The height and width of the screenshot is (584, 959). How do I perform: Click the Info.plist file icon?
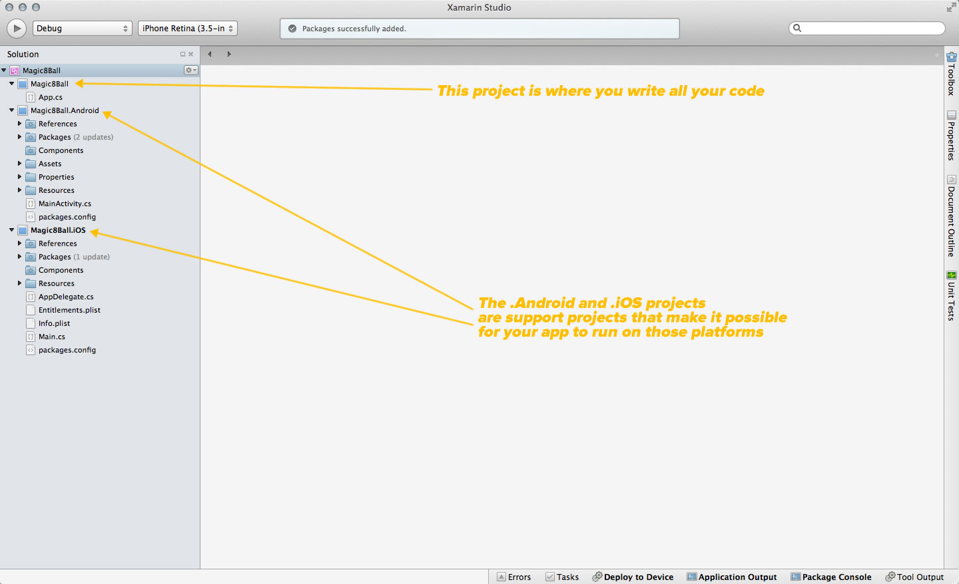click(x=31, y=323)
